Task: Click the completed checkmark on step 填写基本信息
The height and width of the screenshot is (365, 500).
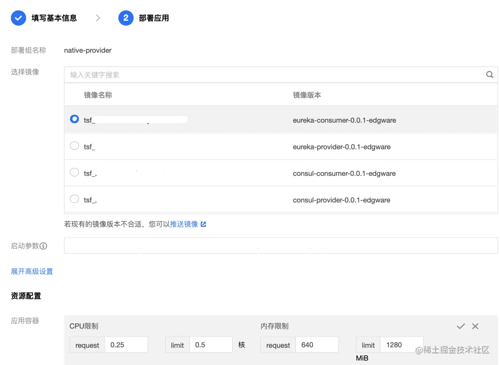Action: [18, 18]
